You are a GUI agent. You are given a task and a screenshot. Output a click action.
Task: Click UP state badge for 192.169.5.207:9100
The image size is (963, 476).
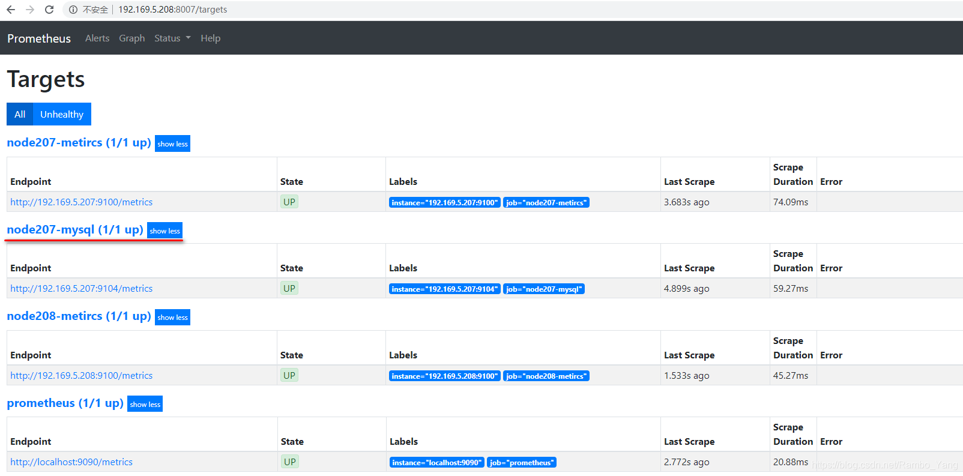tap(289, 202)
